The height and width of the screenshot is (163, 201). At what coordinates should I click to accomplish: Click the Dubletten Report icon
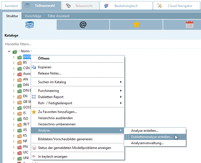(34, 97)
